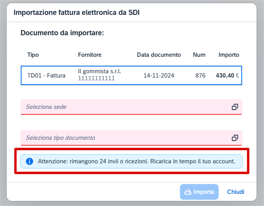Click the cloud download icon on Importa

(x=188, y=192)
